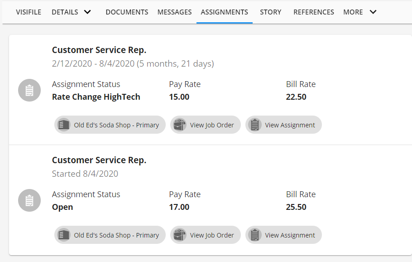Click the building icon on the first Old Ed's Soda Shop chip

(64, 125)
